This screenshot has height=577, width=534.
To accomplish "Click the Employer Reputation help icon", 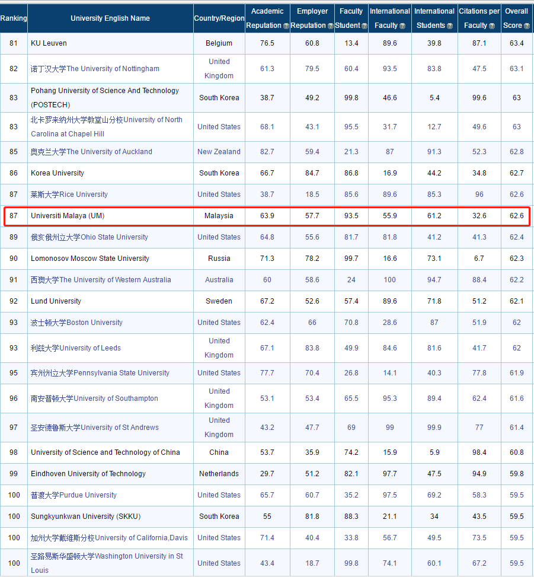I will point(330,26).
